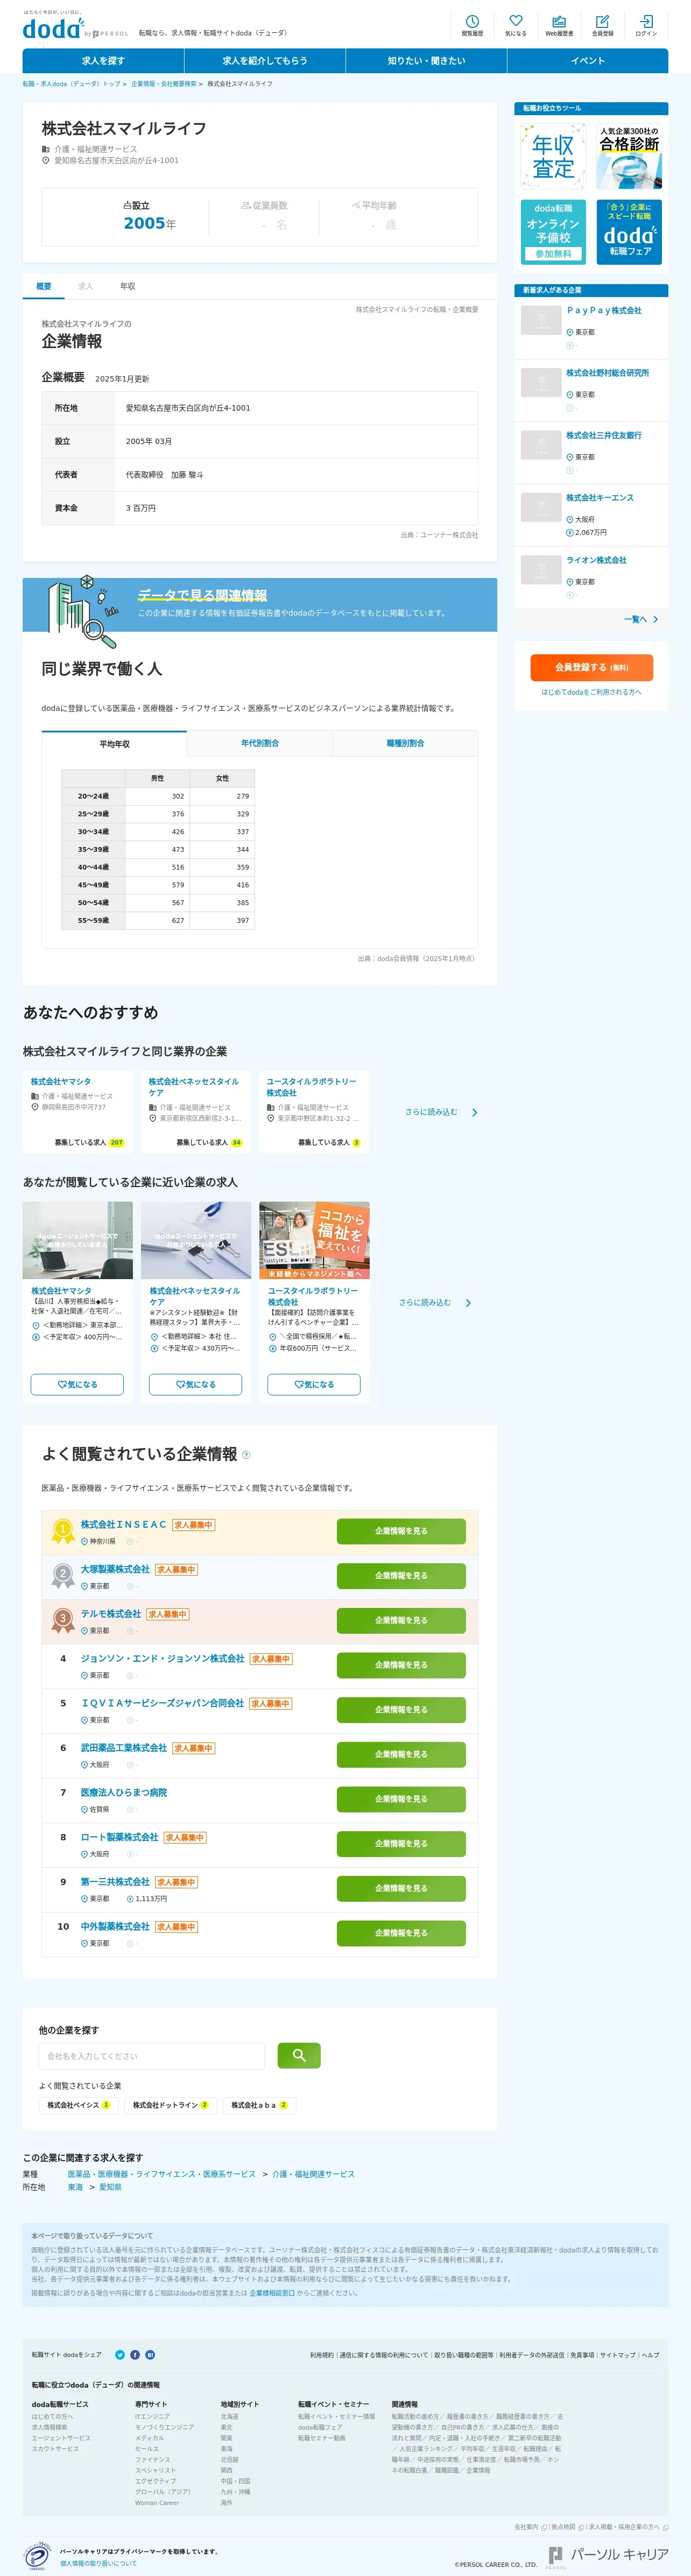Select the 株式会社ベイシス tag
Image resolution: width=691 pixels, height=2576 pixels.
[x=78, y=2105]
